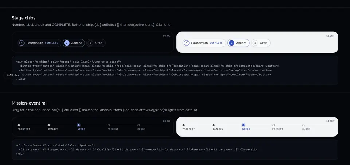Click the number 3 badge on dark Orbit chip
The width and height of the screenshot is (350, 165).
click(x=90, y=43)
